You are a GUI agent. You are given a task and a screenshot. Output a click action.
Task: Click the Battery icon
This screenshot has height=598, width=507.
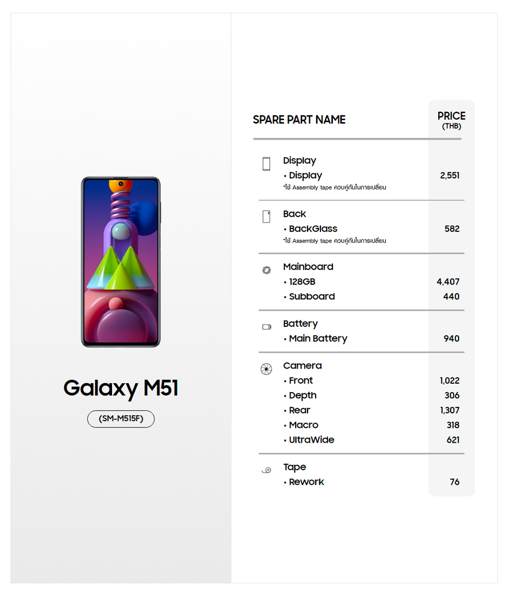pos(266,327)
